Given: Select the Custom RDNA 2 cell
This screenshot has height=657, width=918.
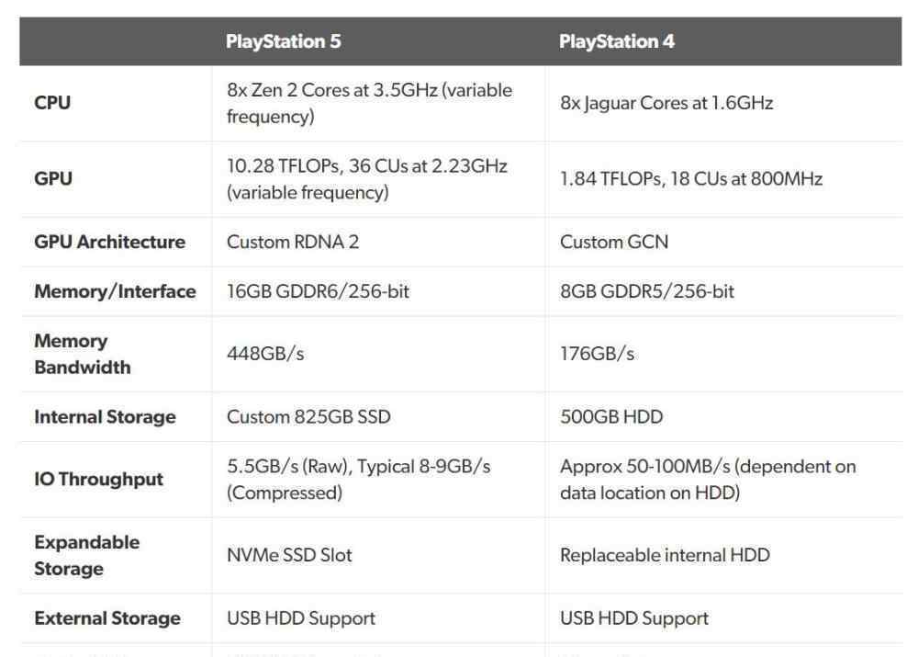Looking at the screenshot, I should tap(293, 242).
